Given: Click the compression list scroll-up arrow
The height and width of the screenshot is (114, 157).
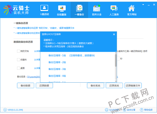Looking at the screenshot, I should coord(116,53).
